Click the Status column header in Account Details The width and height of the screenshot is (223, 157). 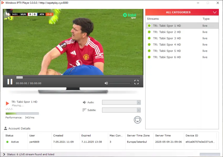(x=9, y=136)
